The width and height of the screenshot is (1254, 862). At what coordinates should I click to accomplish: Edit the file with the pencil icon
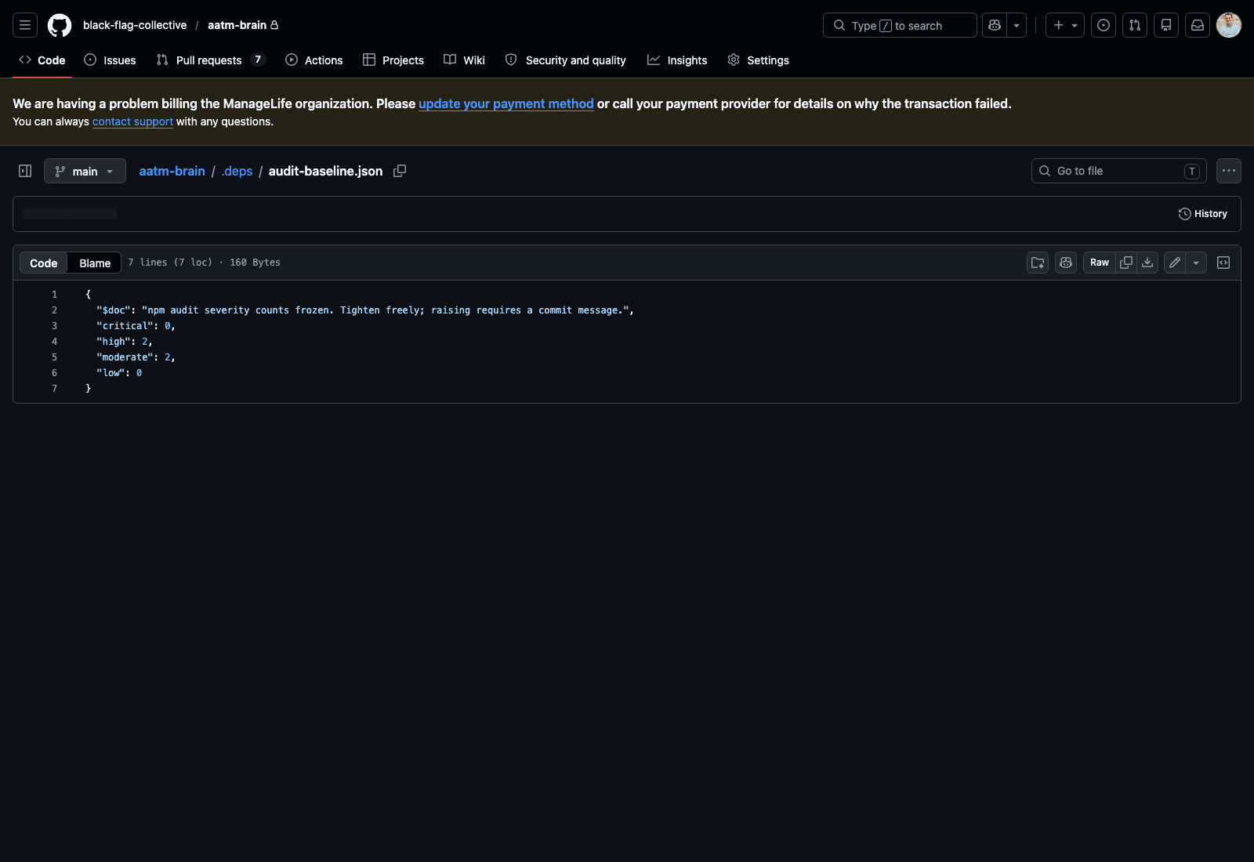[x=1173, y=263]
